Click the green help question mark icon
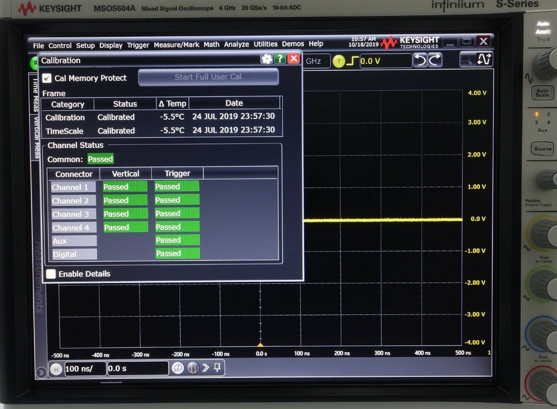This screenshot has width=557, height=409. [280, 59]
